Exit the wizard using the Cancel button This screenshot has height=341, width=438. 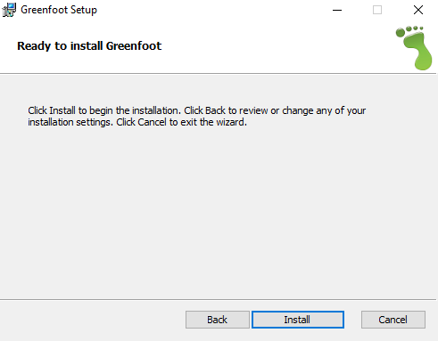(393, 320)
